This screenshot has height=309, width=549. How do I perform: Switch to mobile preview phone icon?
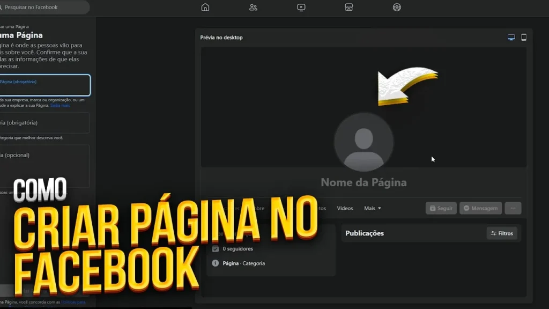[524, 38]
